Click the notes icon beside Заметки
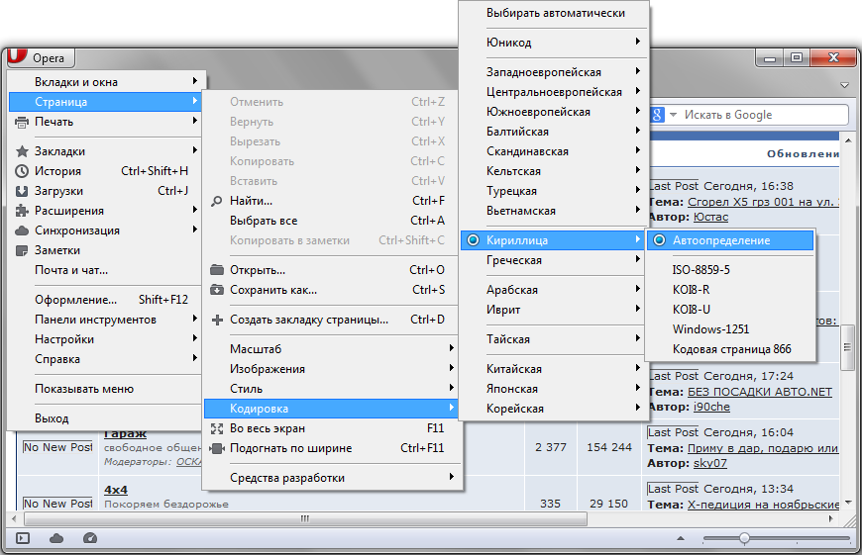This screenshot has height=555, width=862. 22,251
